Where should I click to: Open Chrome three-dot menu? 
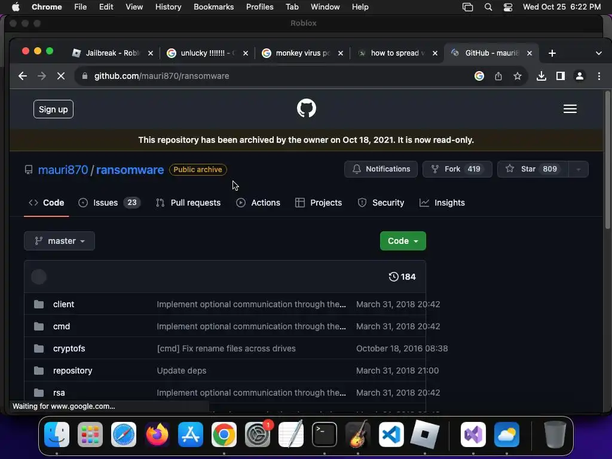pyautogui.click(x=599, y=76)
